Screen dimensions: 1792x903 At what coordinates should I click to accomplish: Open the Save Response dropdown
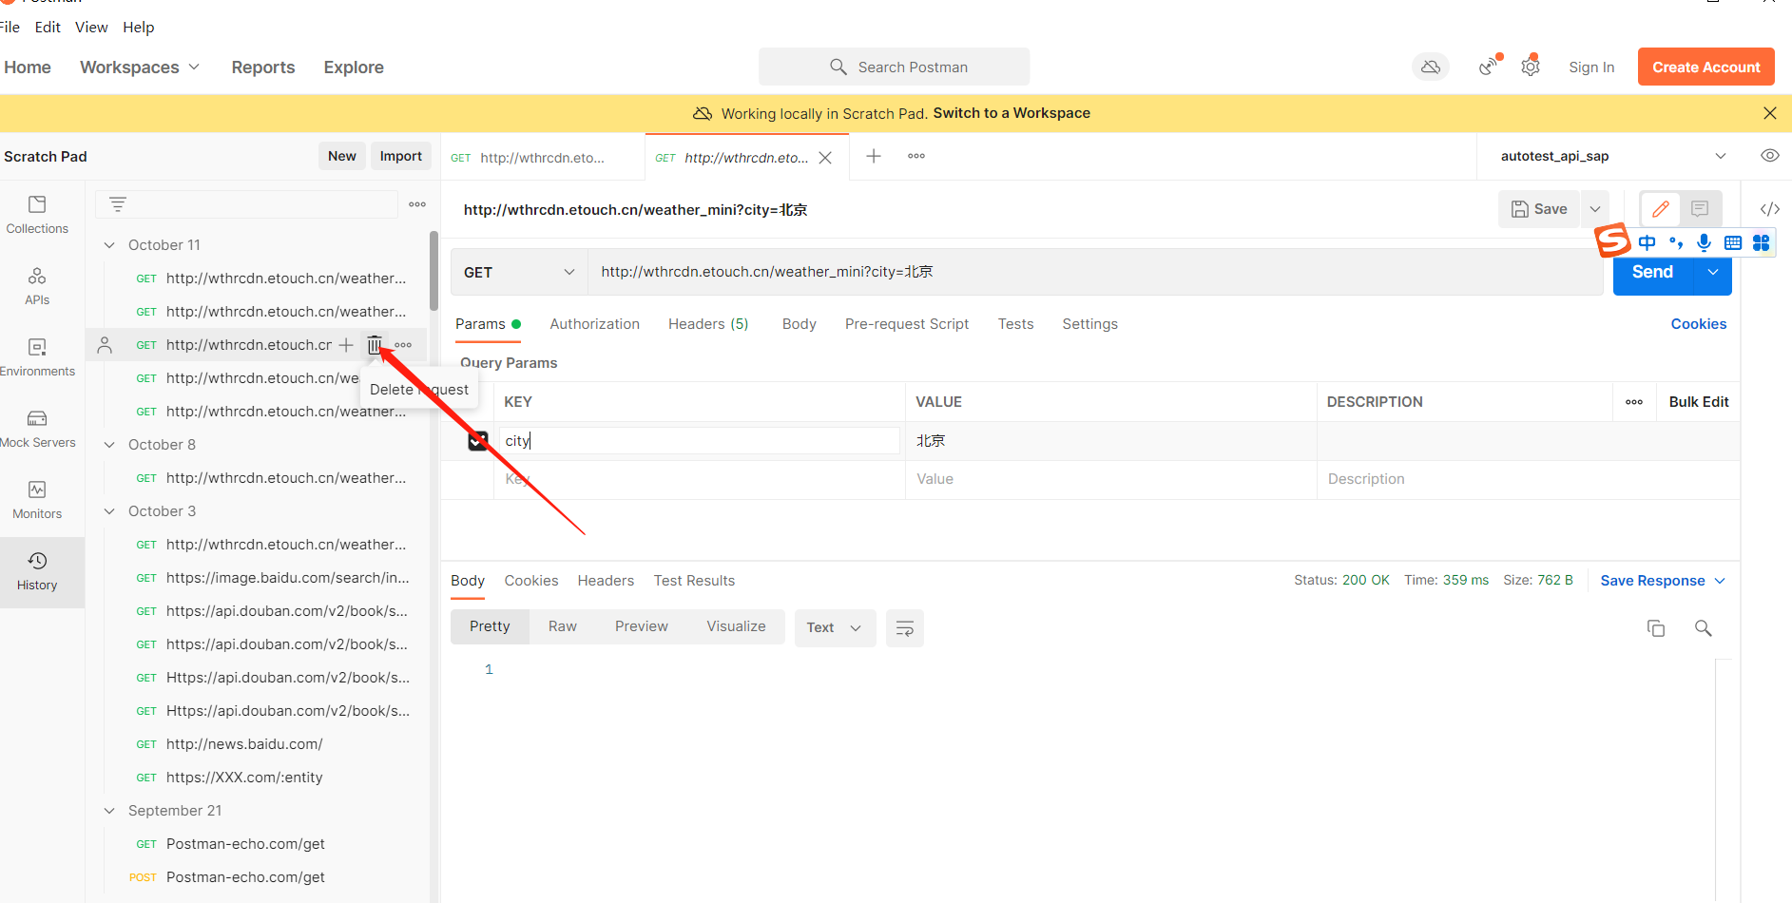[1663, 581]
